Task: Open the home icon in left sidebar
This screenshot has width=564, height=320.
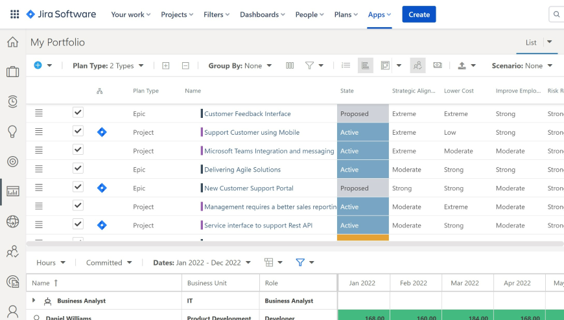Action: (12, 42)
